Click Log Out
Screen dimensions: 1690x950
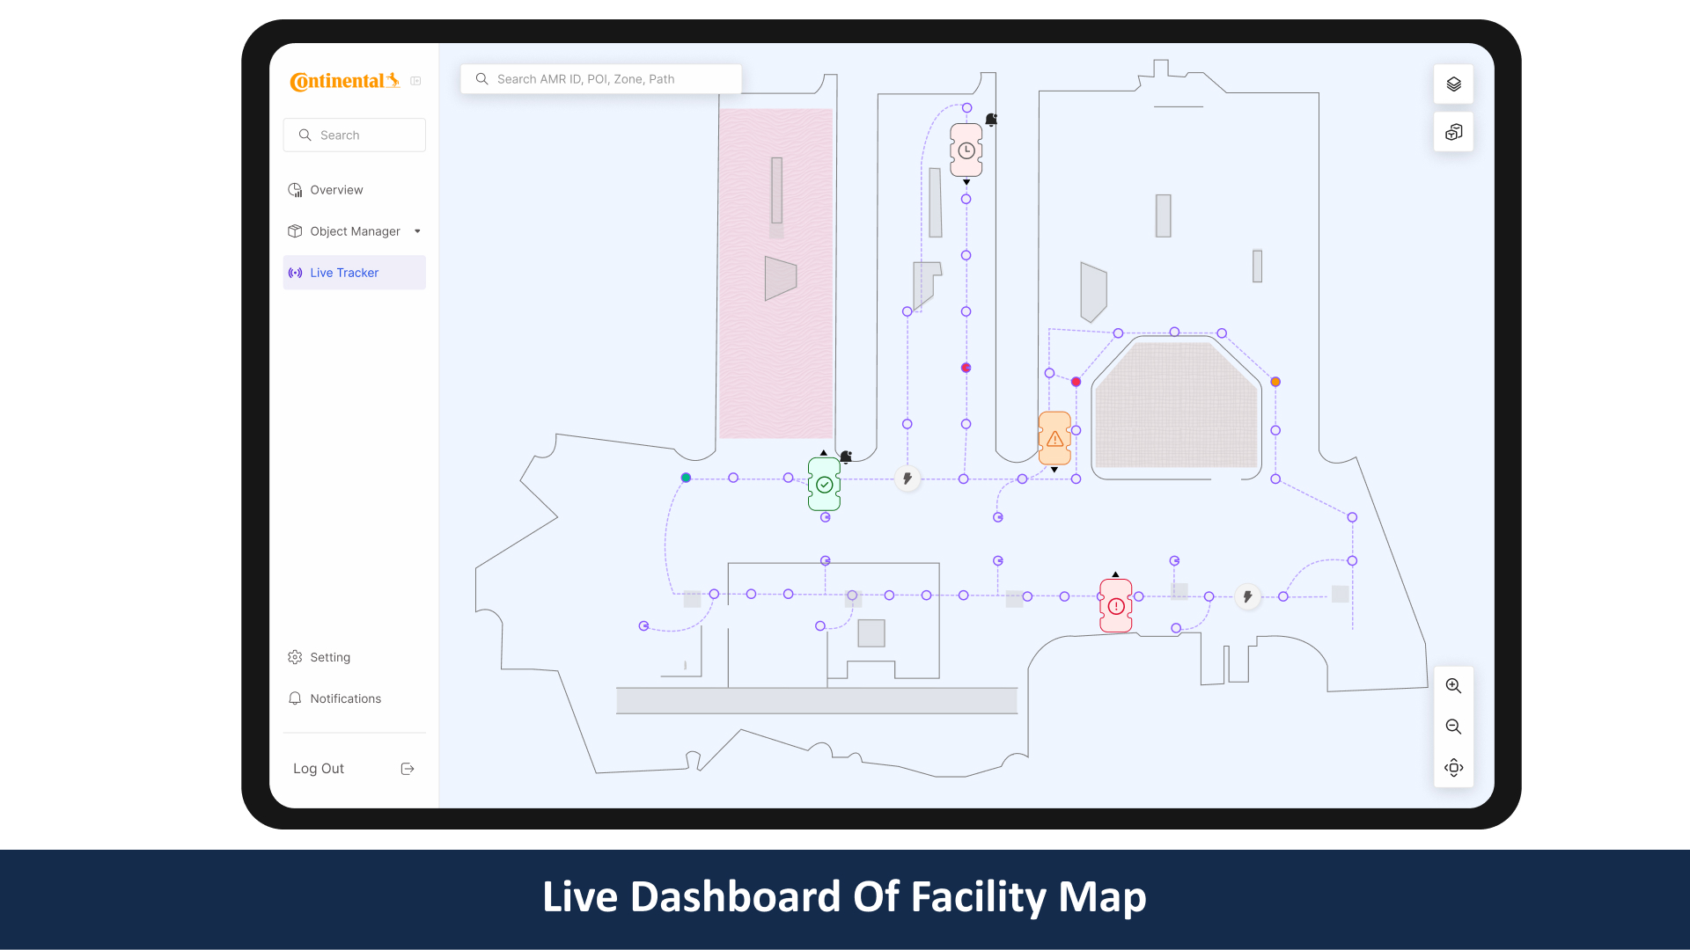point(319,769)
